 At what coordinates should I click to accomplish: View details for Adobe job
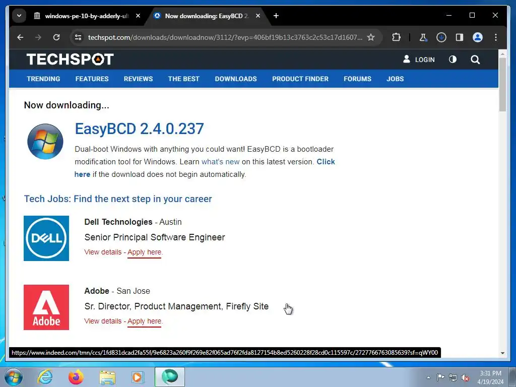[x=103, y=321]
